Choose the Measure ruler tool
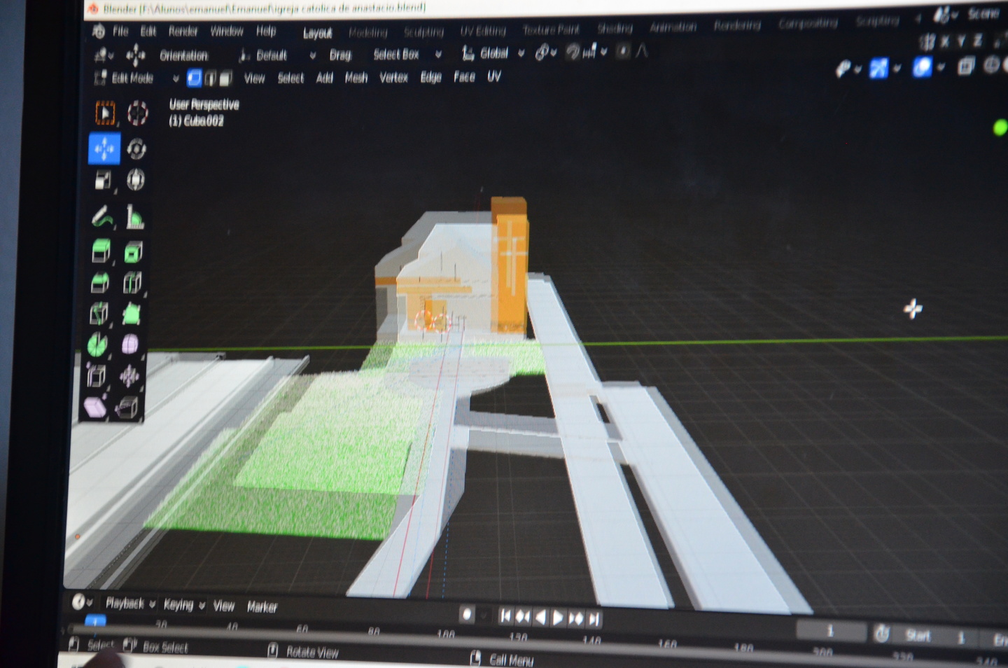The image size is (1008, 668). coord(134,217)
